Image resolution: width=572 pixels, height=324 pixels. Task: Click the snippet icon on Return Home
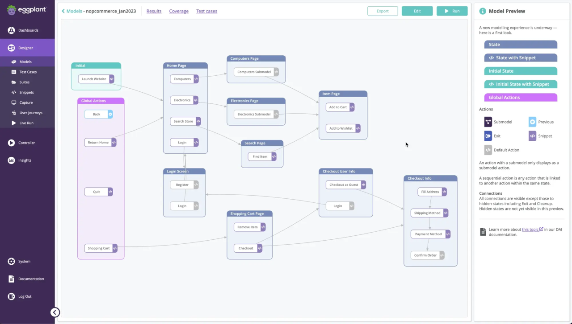[114, 143]
